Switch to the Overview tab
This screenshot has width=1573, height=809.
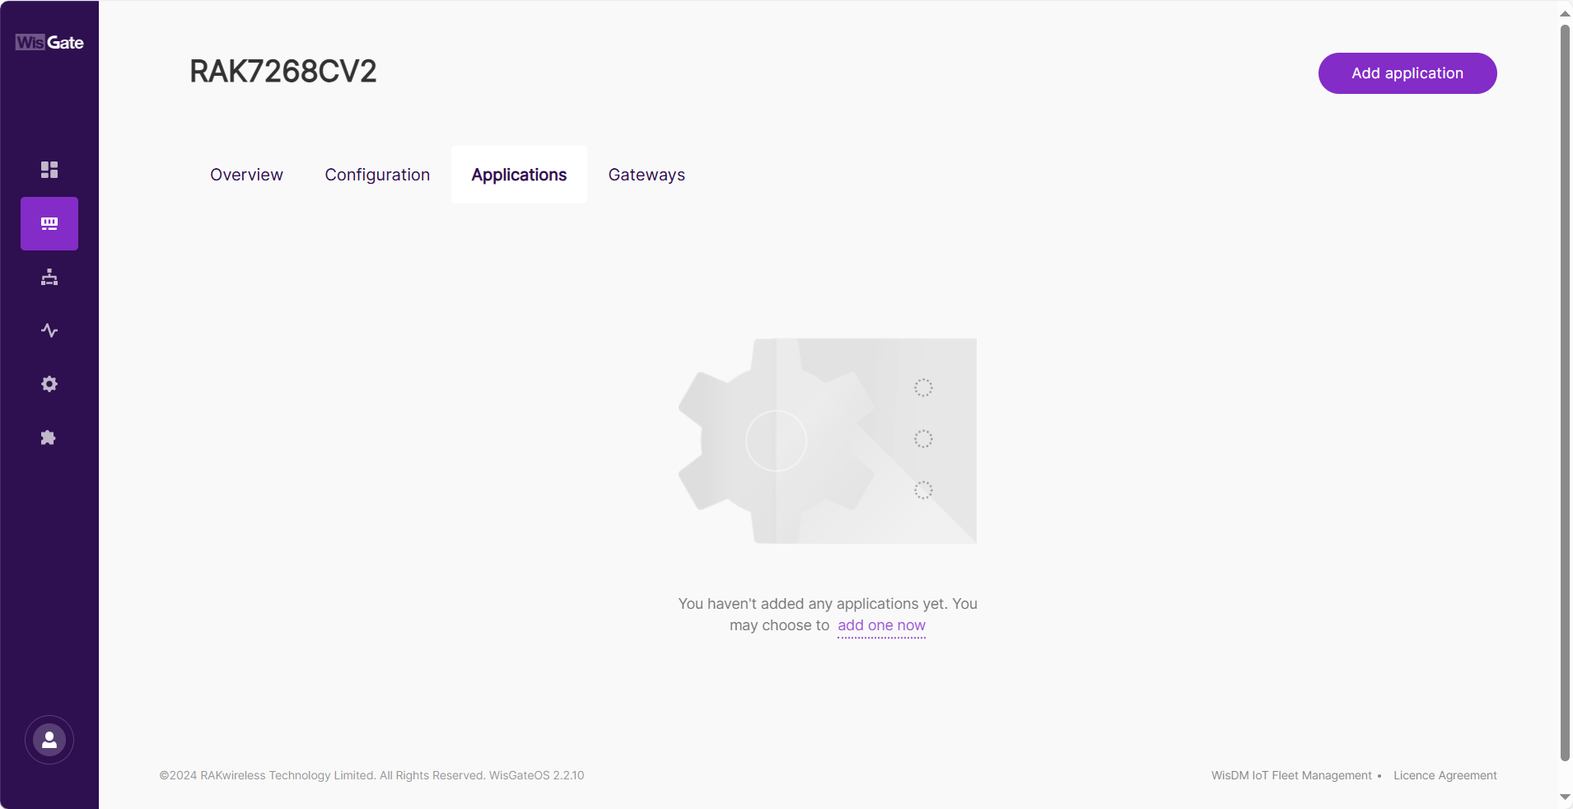[246, 175]
